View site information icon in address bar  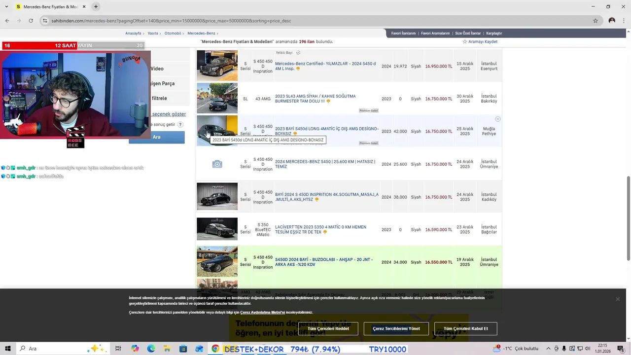coord(45,21)
